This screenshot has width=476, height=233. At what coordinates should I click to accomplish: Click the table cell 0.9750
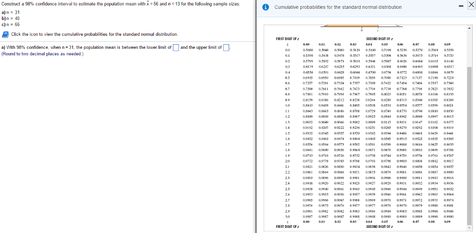402,155
